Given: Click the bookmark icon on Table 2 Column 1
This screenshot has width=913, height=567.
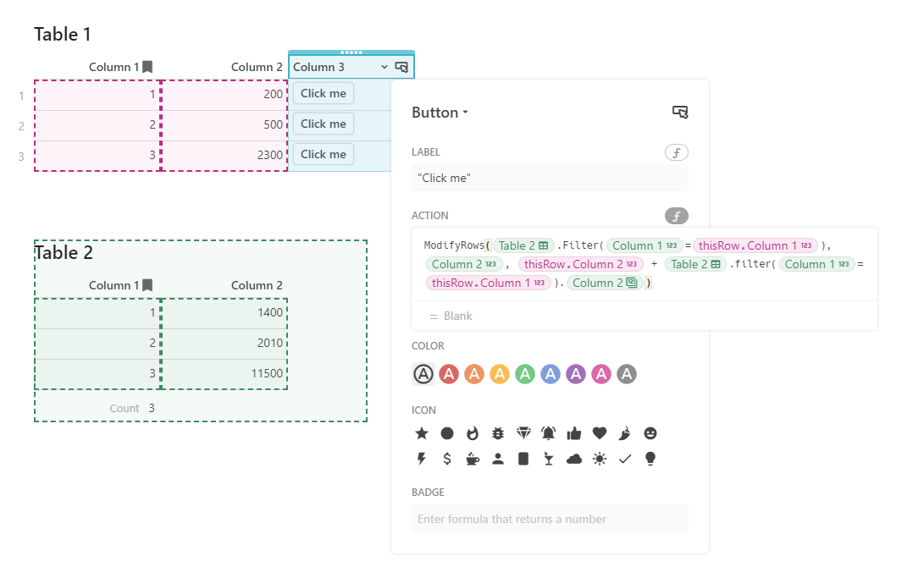Looking at the screenshot, I should point(148,285).
